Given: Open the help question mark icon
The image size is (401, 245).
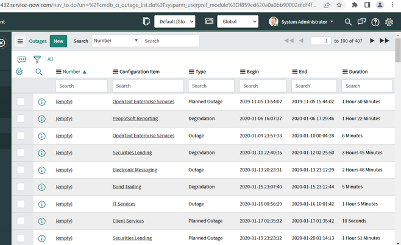Looking at the screenshot, I should 375,22.
